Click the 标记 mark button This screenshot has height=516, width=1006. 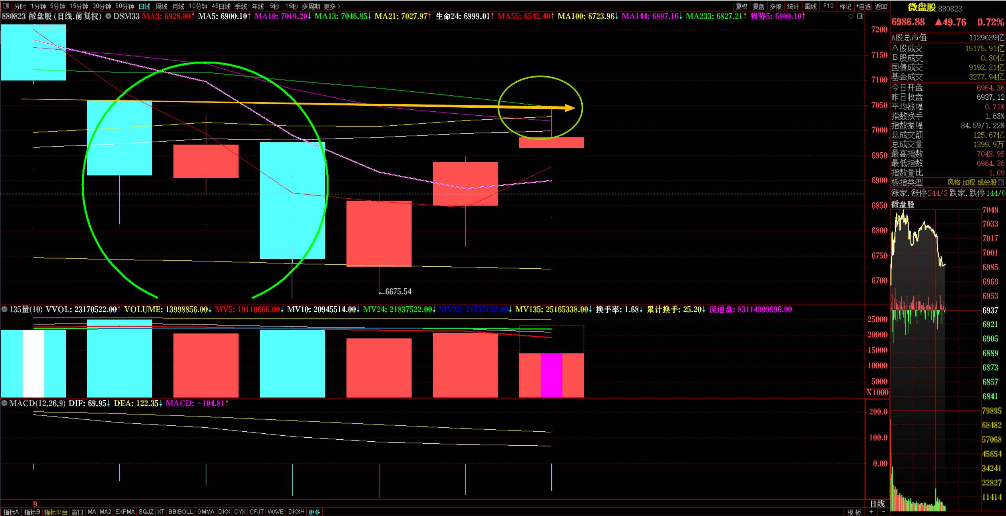pos(845,6)
